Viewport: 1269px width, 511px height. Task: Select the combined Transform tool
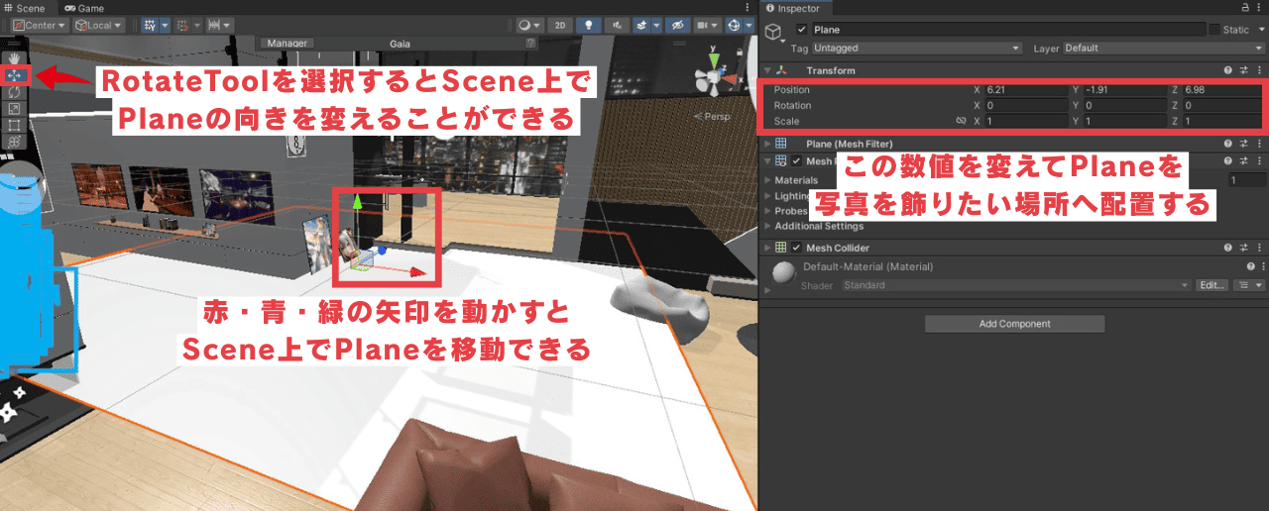[x=15, y=143]
